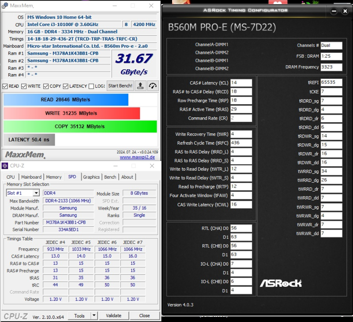Viewport: 353px width, 322px height.
Task: Click the Max Bandwidth DDR4-2133 (1066 MHz) value
Action: (68, 201)
